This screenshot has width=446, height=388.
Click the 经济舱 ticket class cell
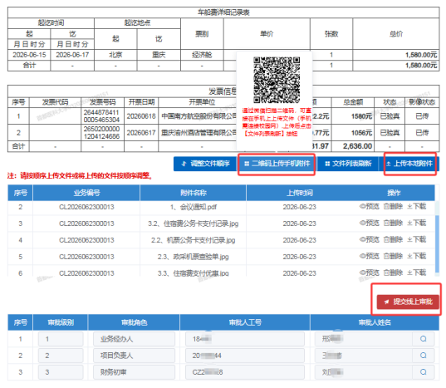point(202,55)
